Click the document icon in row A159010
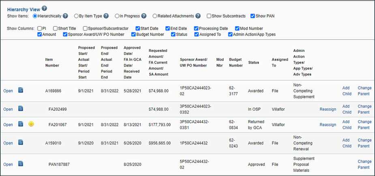Viewport: 375px width, 176px height. [21, 142]
